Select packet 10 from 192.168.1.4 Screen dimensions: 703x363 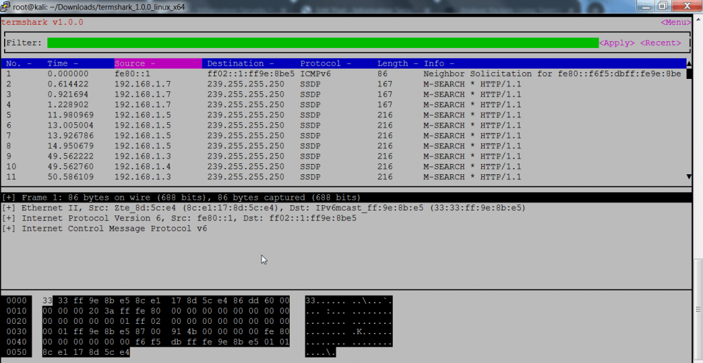(343, 167)
